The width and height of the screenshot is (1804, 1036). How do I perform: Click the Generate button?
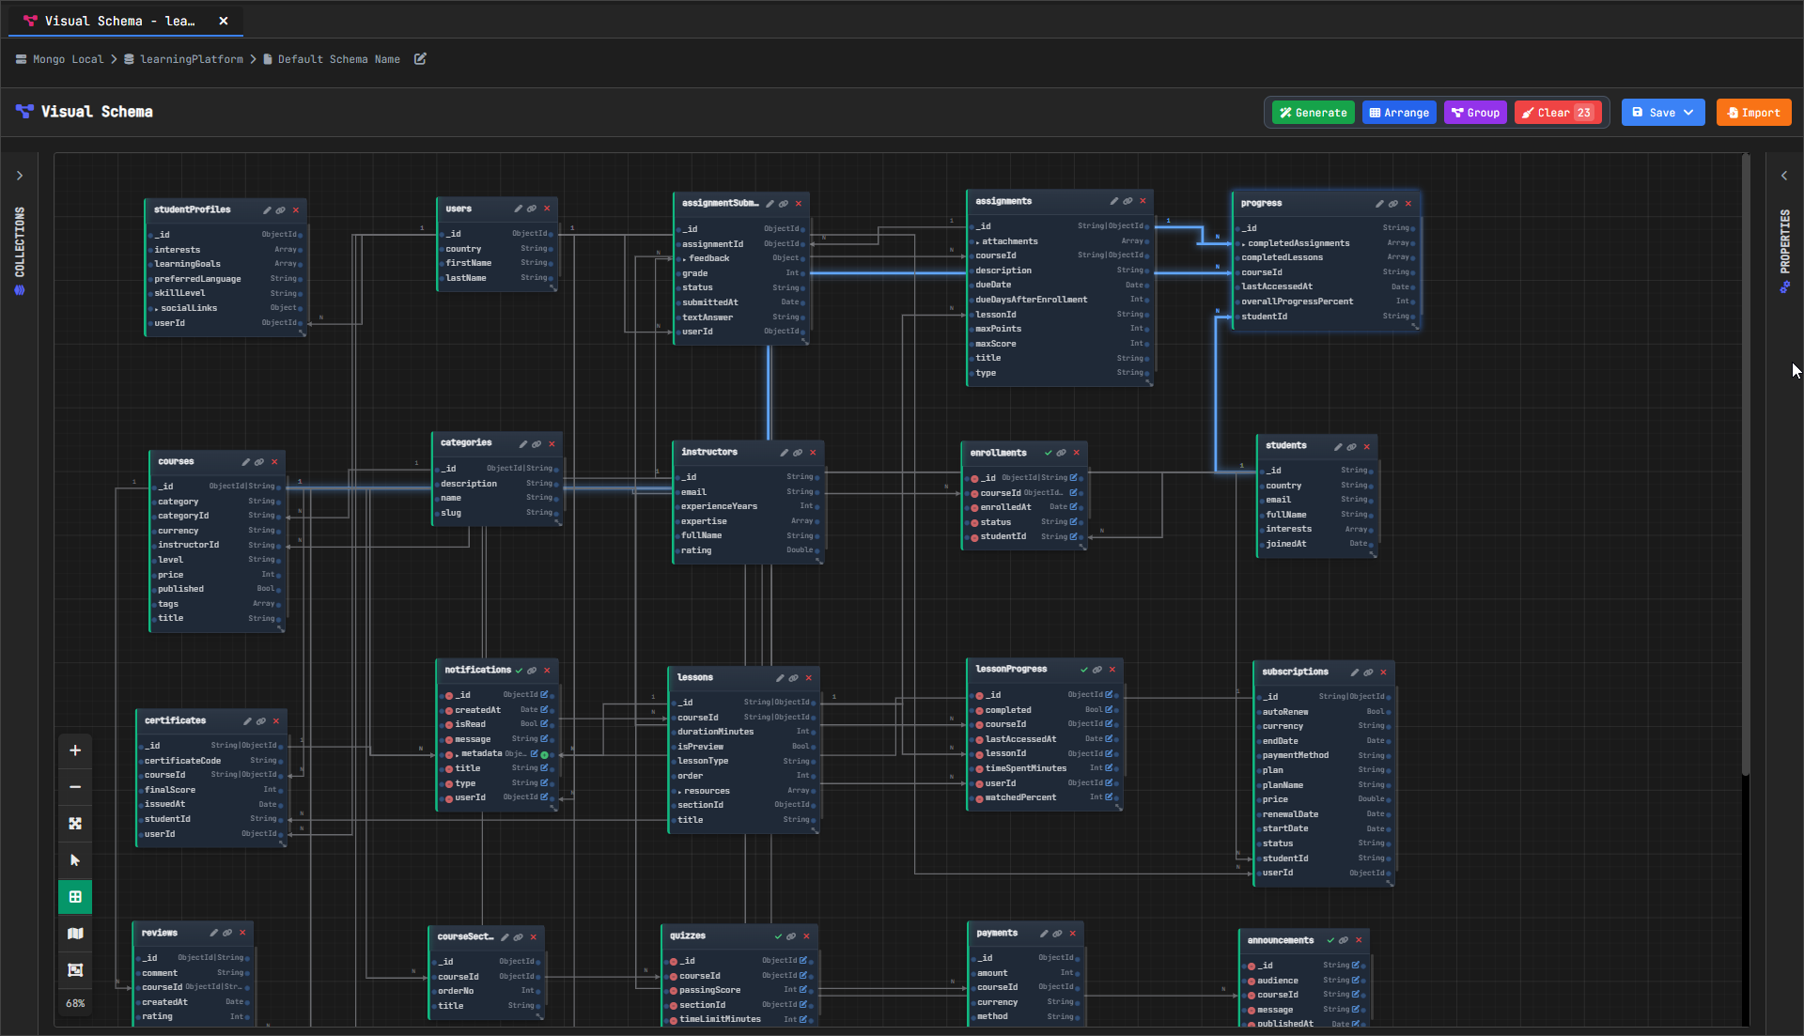click(x=1312, y=112)
